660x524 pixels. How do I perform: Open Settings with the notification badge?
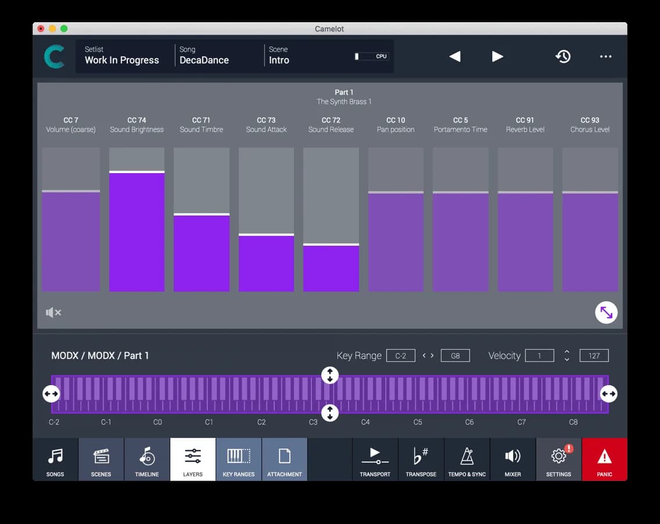pyautogui.click(x=558, y=459)
